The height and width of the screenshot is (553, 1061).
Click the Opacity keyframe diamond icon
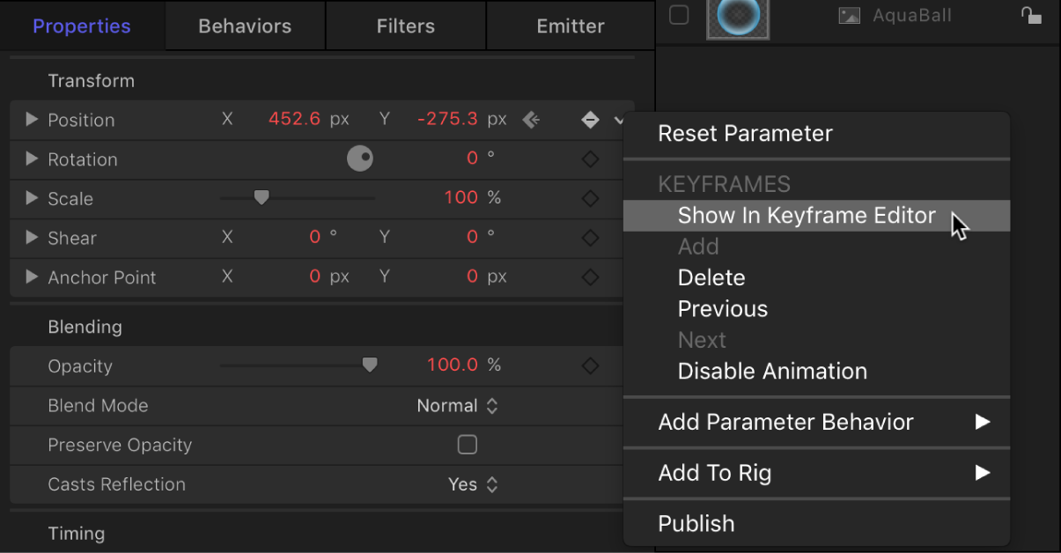pos(590,365)
